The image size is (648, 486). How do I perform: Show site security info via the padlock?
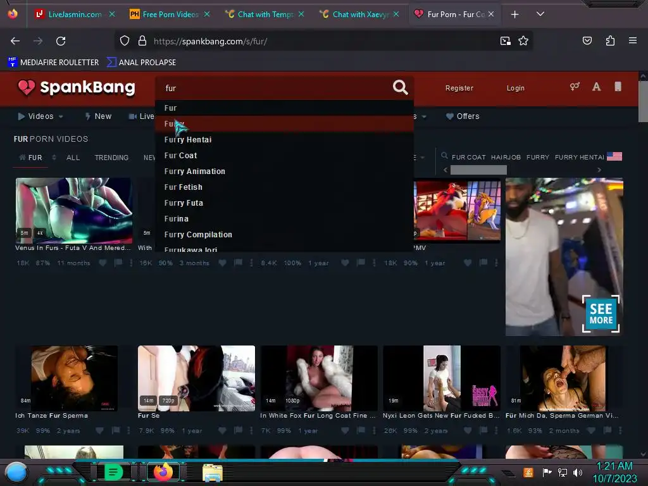(x=142, y=41)
